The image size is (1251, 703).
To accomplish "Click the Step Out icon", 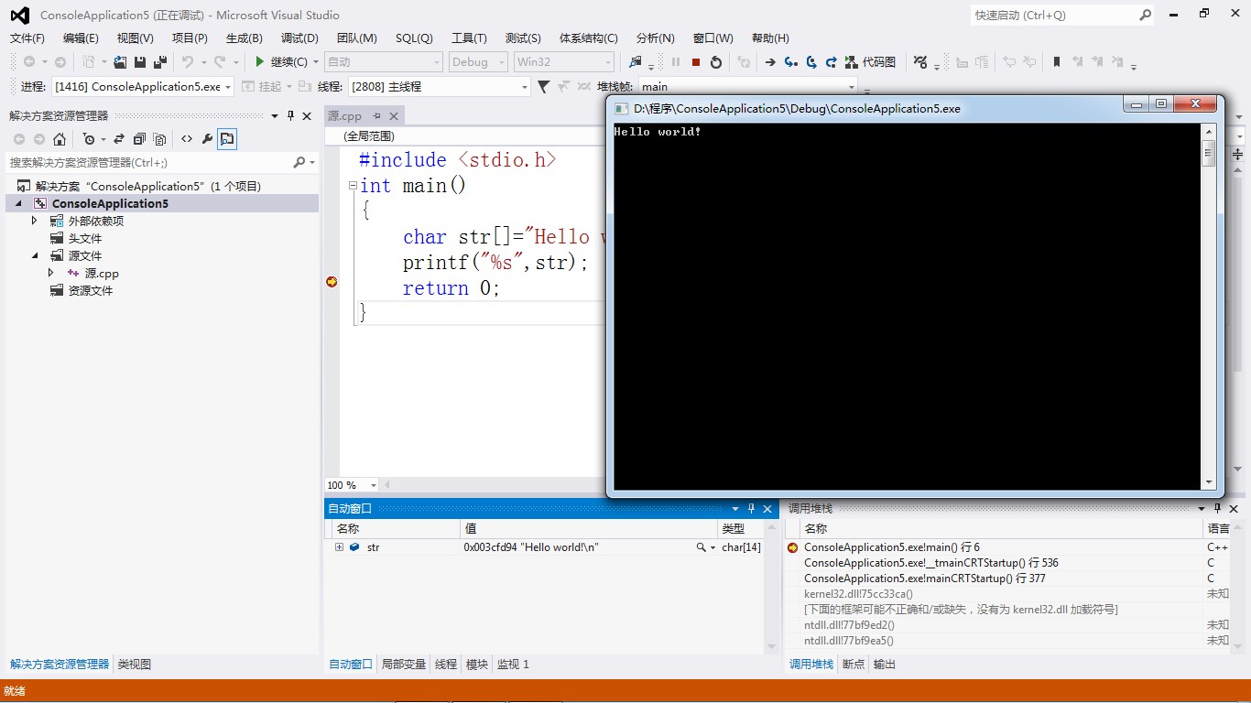I will click(832, 62).
